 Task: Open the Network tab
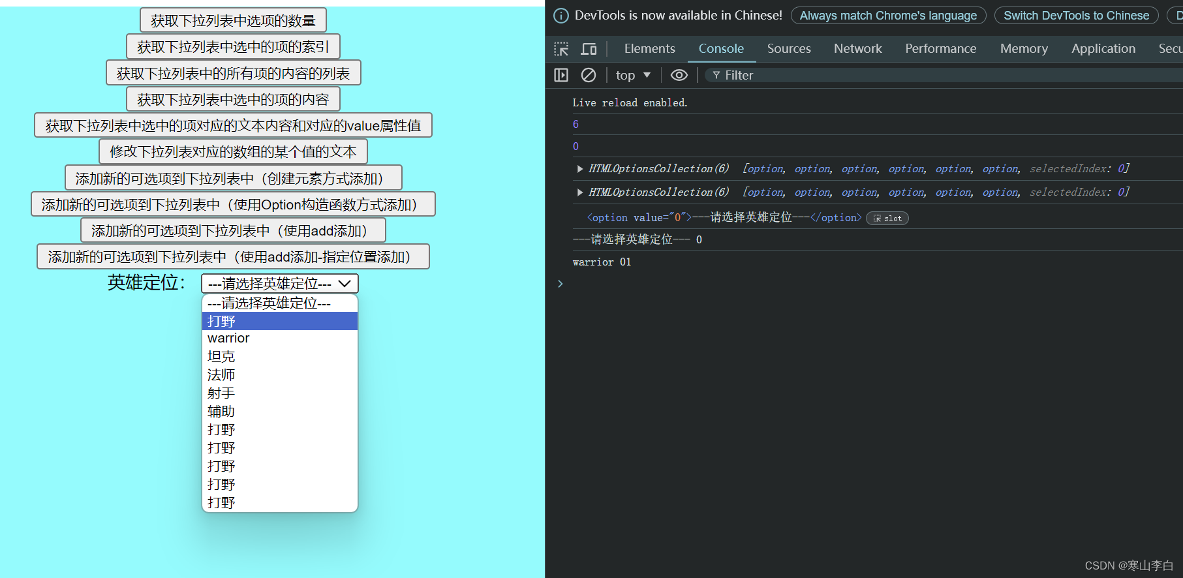click(857, 49)
